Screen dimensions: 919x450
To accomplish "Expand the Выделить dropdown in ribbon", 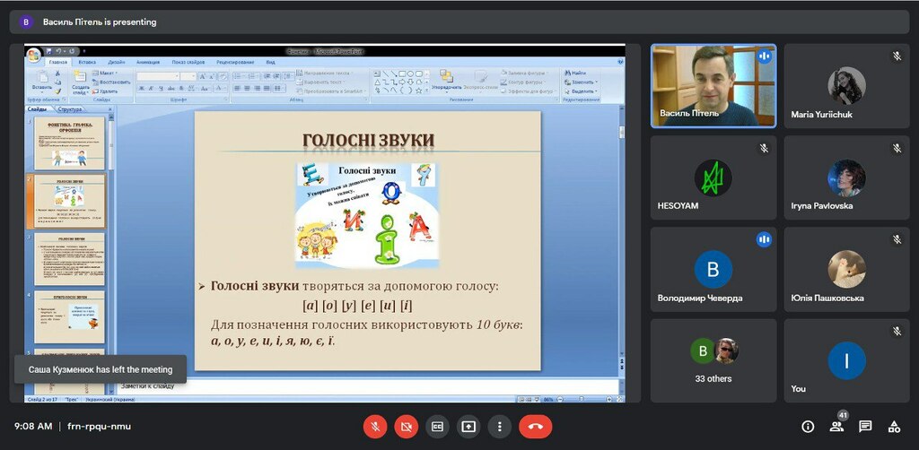I will (581, 91).
